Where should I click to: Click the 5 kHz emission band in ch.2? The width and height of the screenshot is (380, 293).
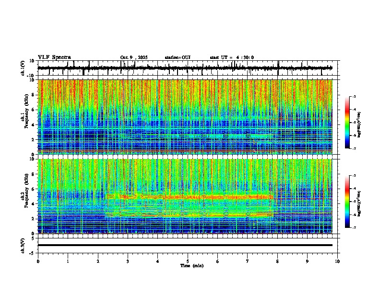point(190,197)
